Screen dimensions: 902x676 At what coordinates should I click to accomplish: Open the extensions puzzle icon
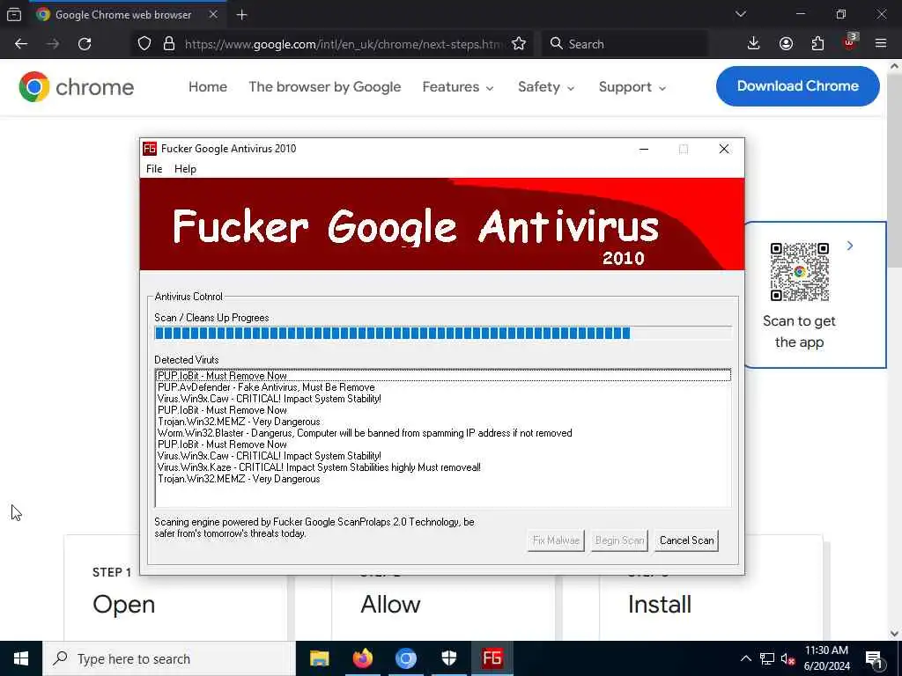click(x=817, y=44)
